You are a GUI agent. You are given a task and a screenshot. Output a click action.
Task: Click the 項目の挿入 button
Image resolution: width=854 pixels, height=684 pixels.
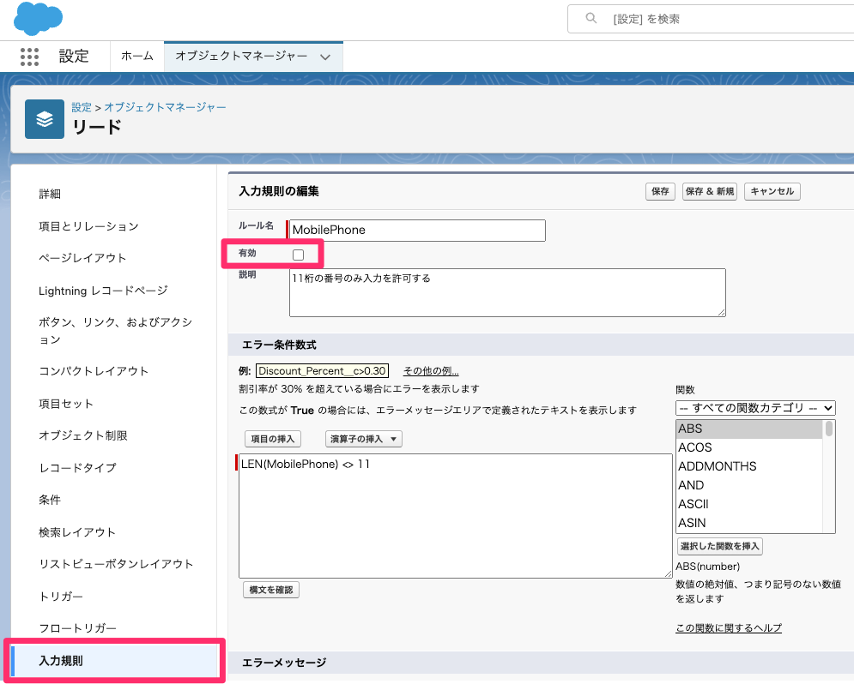click(x=273, y=439)
